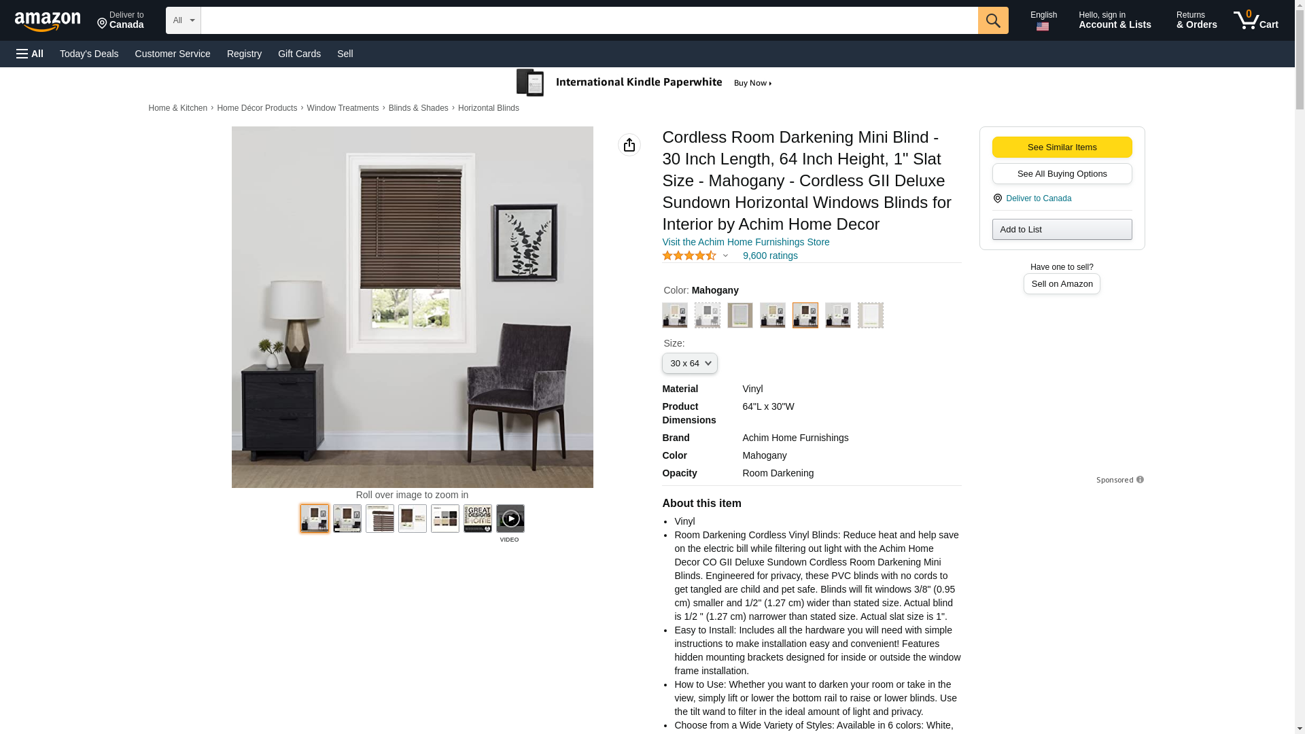The width and height of the screenshot is (1305, 734).
Task: Click Add to List button
Action: 1062,230
